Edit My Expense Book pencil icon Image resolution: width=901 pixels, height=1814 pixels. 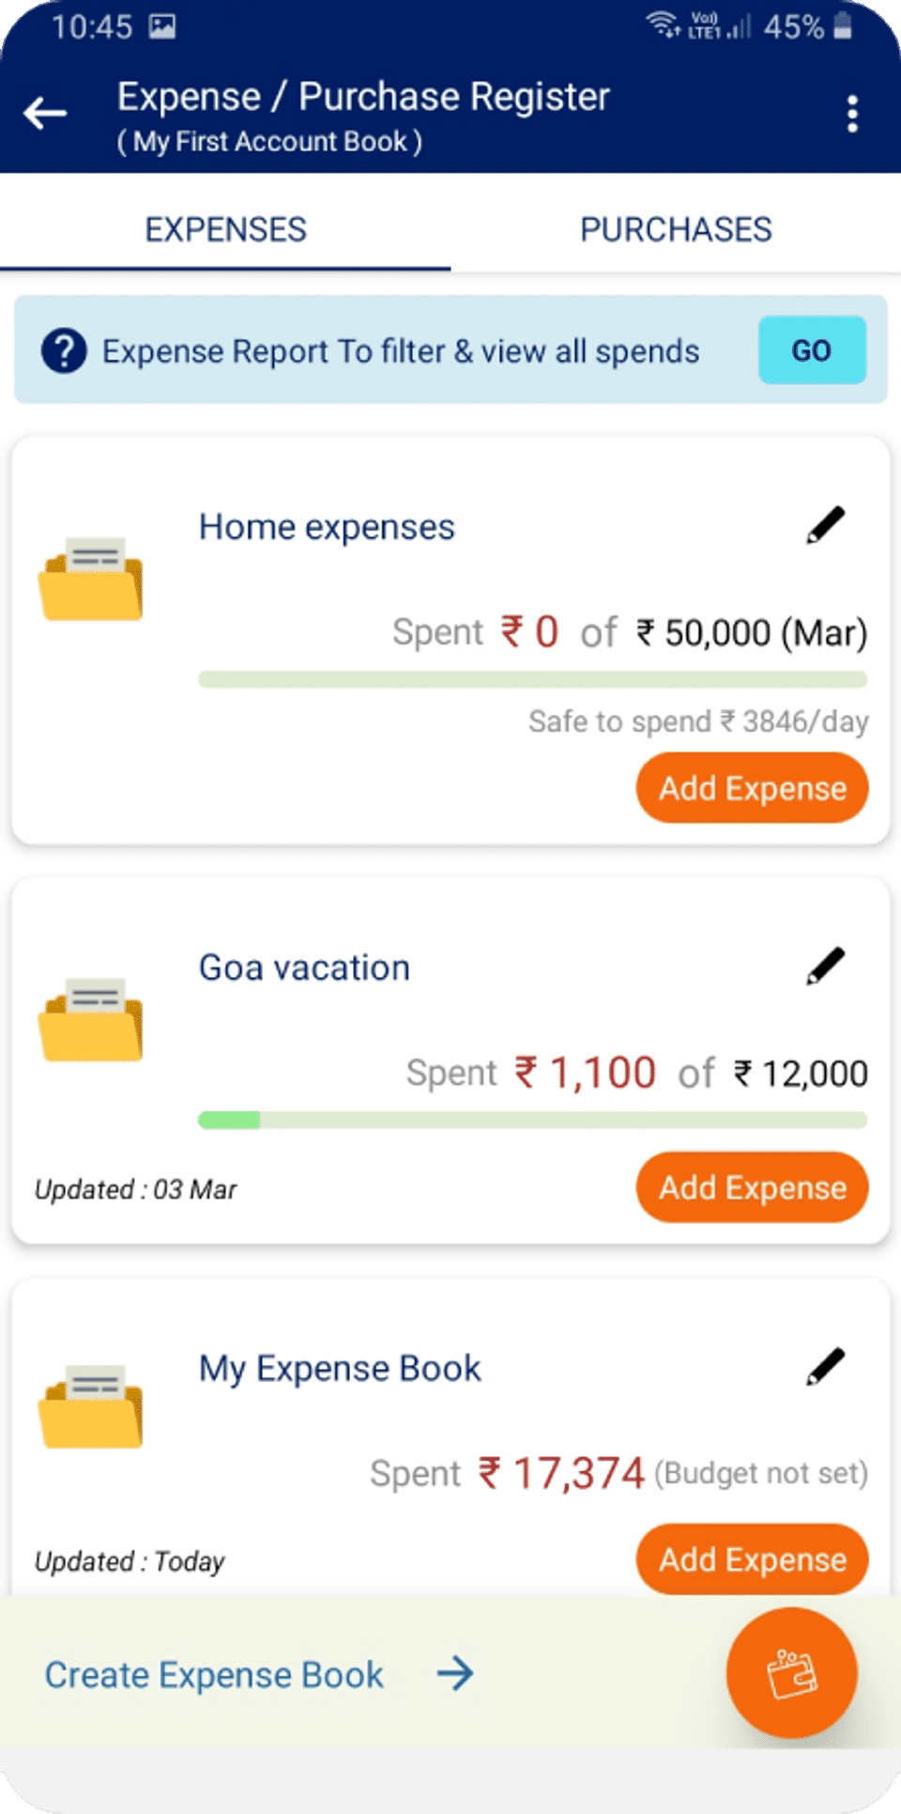click(826, 1367)
